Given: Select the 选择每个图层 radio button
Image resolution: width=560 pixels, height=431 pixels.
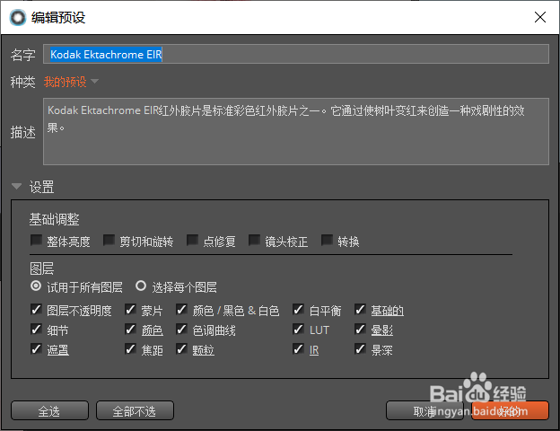Looking at the screenshot, I should [x=141, y=286].
